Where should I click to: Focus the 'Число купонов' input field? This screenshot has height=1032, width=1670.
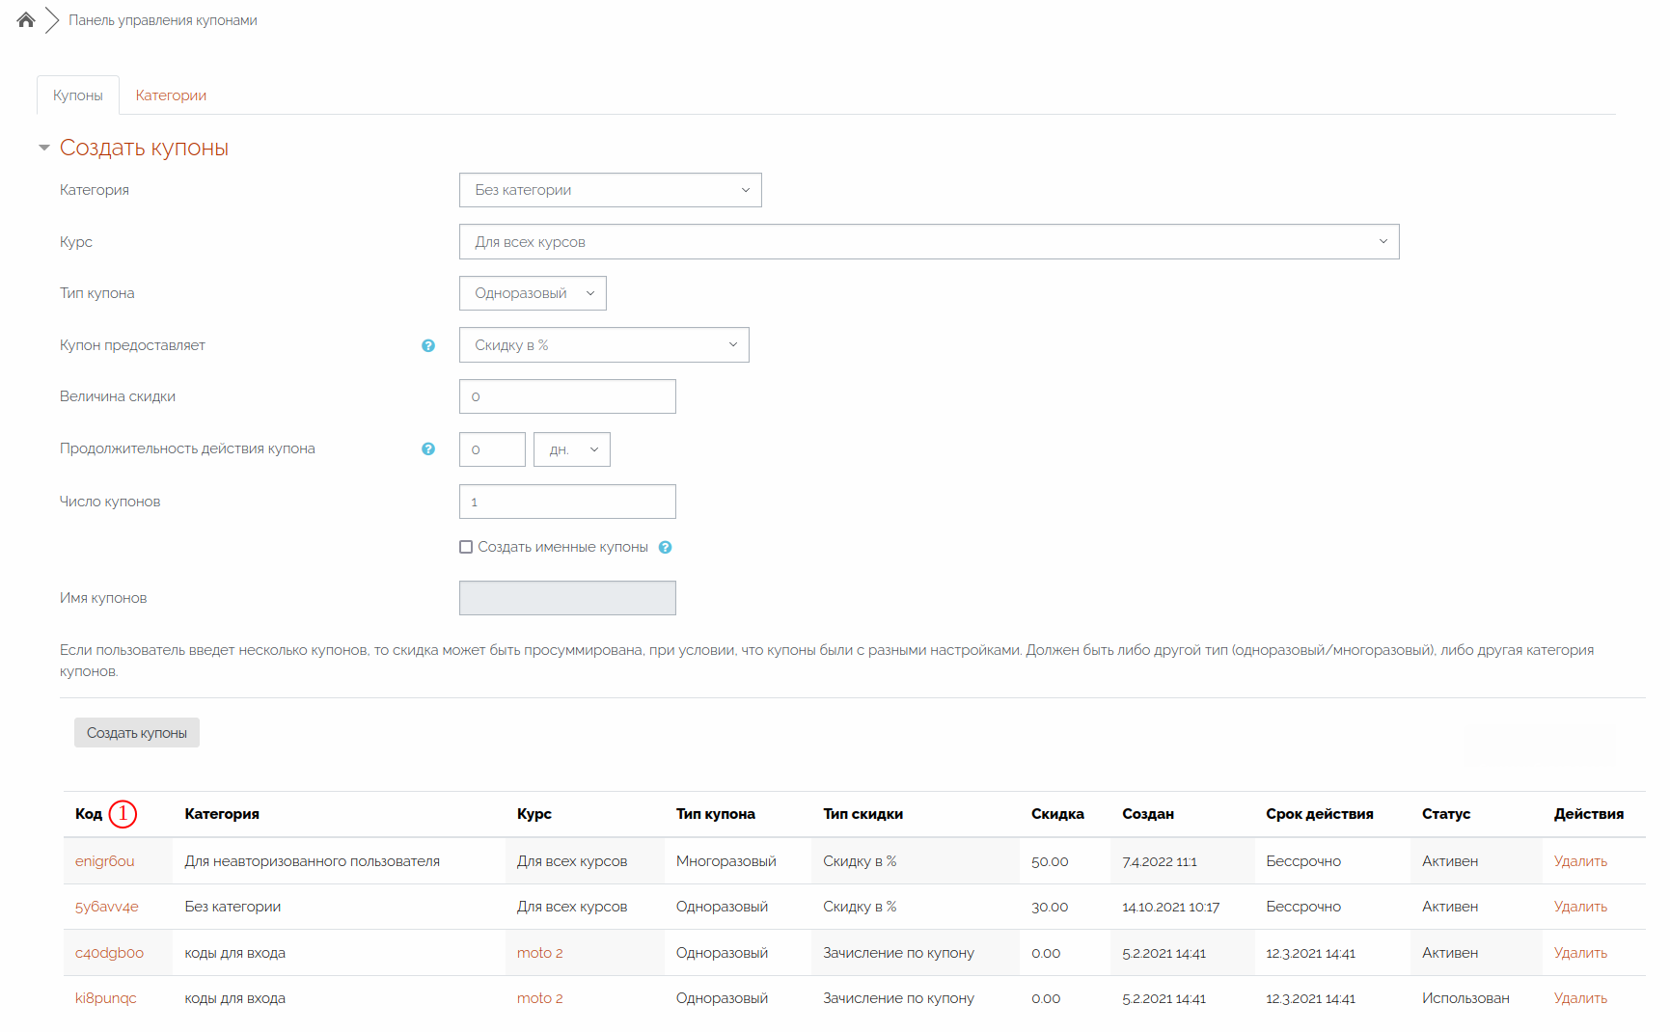click(567, 502)
